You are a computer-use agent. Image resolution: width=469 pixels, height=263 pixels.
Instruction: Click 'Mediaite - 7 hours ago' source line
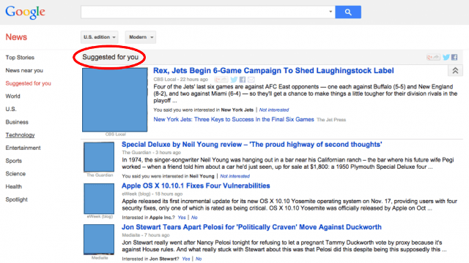point(146,235)
